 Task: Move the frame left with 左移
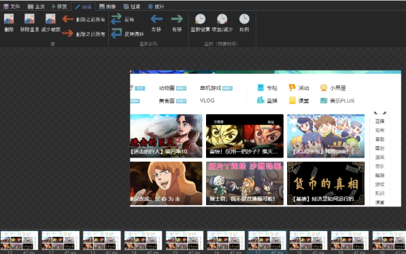point(156,23)
